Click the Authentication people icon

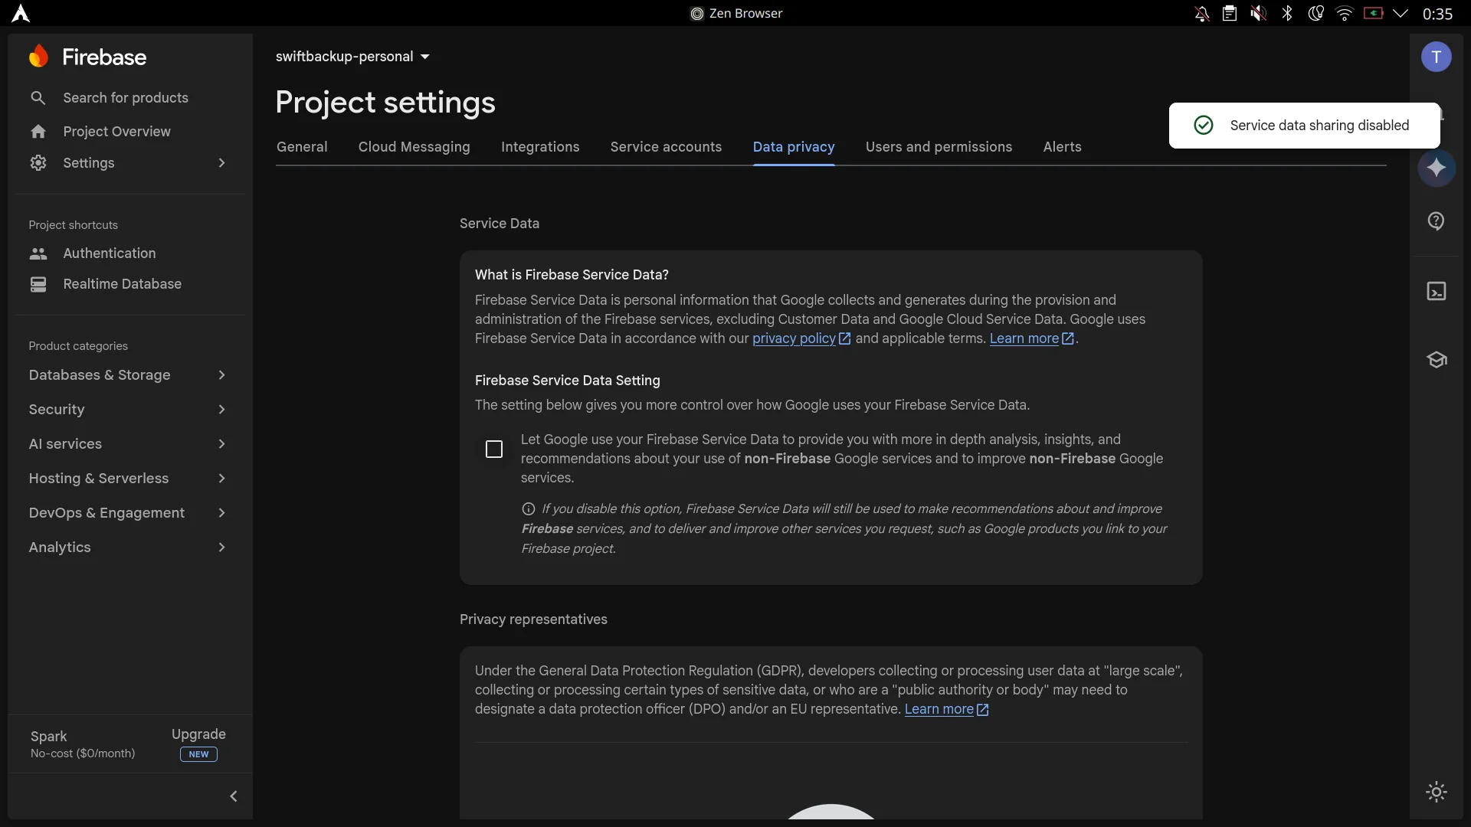pos(38,253)
